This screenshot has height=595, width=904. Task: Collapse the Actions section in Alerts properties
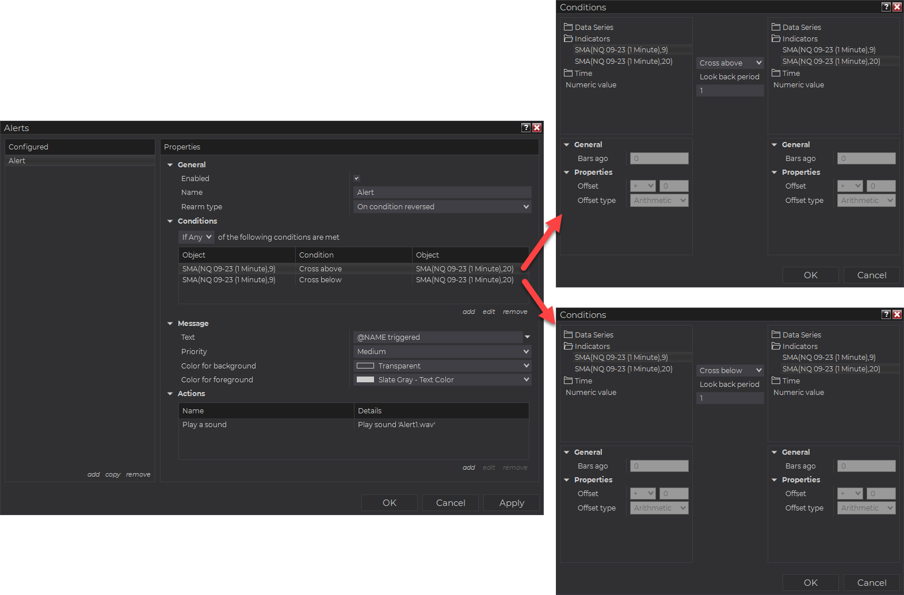pyautogui.click(x=170, y=394)
